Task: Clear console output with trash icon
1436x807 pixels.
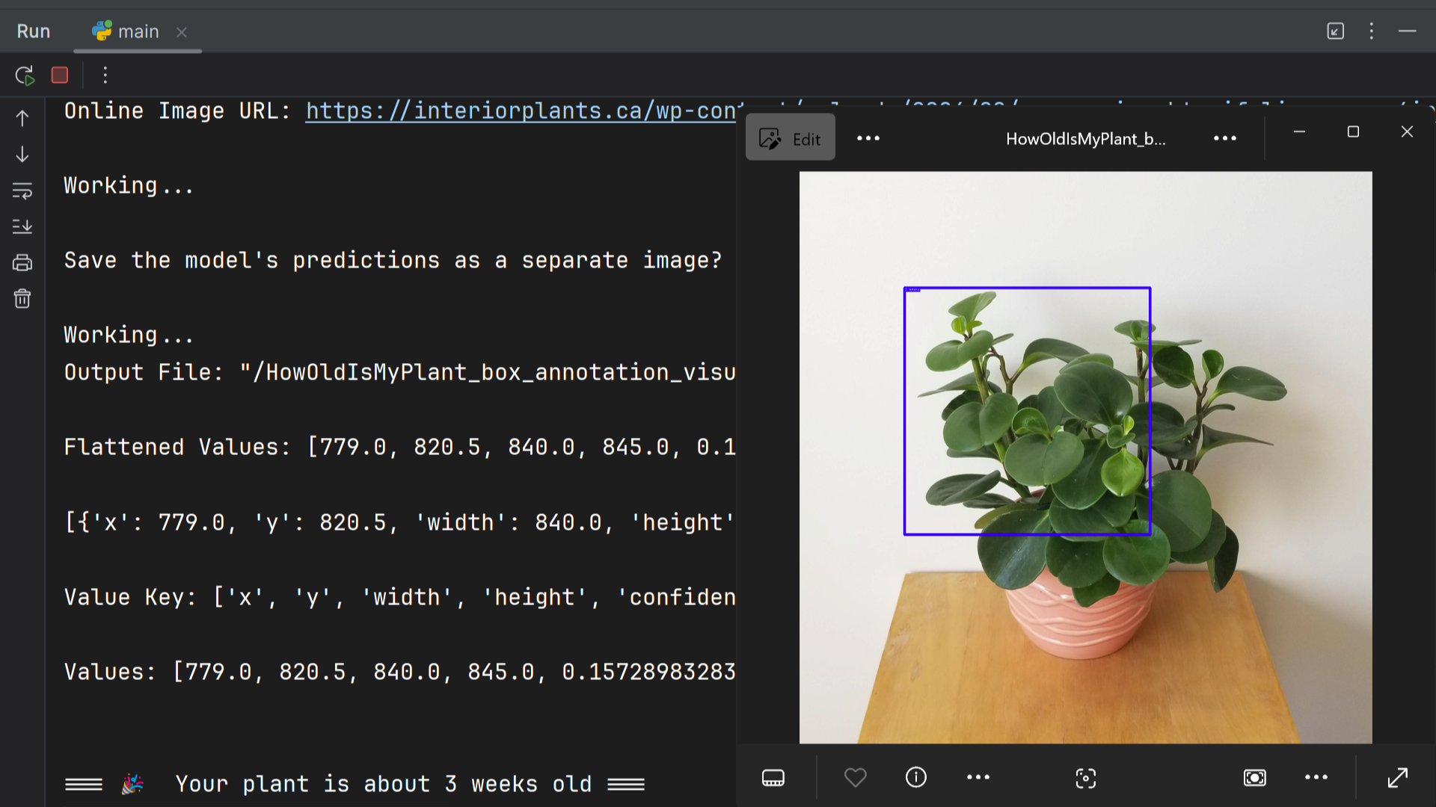Action: 22,299
